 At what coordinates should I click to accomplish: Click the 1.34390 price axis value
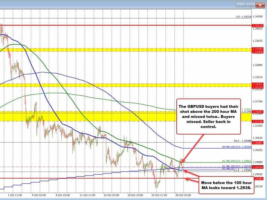click(258, 17)
